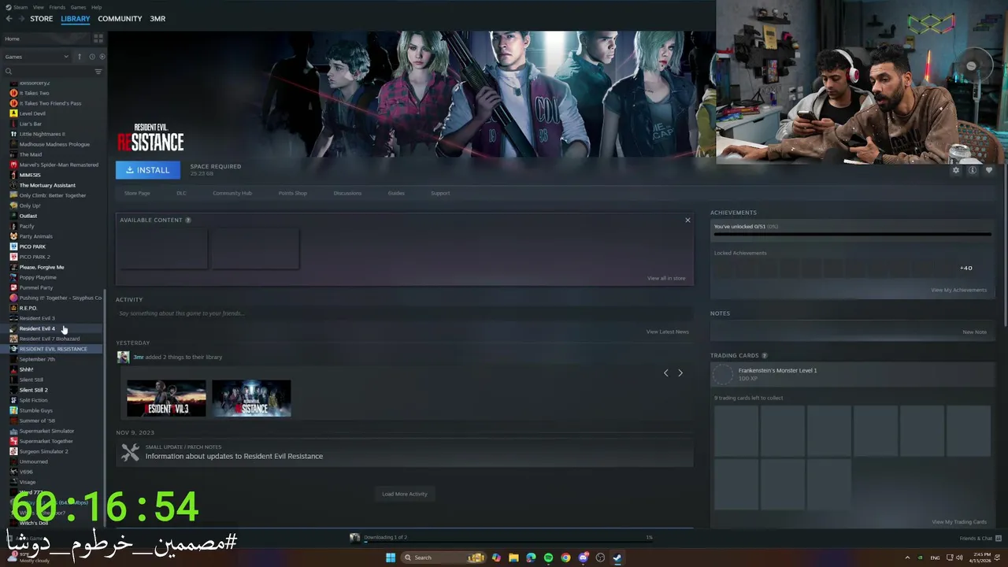
Task: Open File Explorer from the taskbar
Action: (513, 558)
